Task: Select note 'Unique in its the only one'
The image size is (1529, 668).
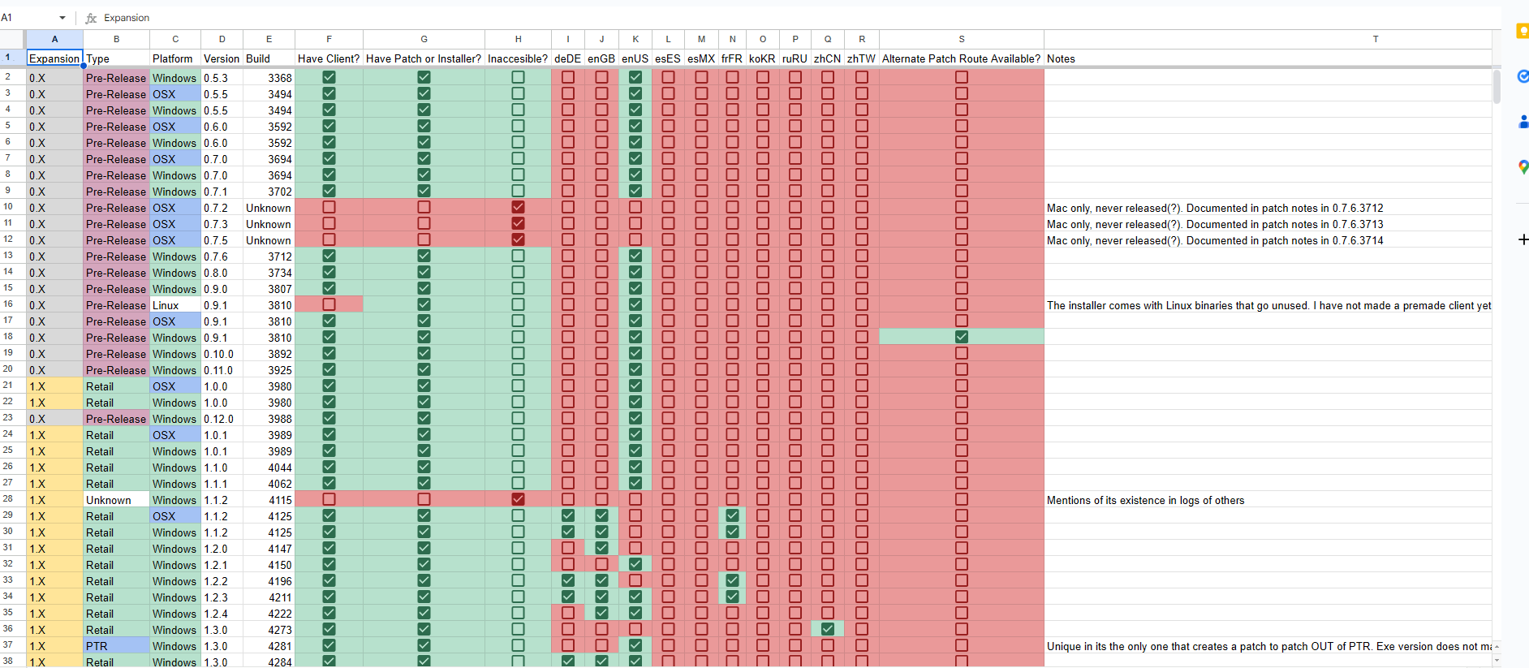Action: tap(1268, 645)
